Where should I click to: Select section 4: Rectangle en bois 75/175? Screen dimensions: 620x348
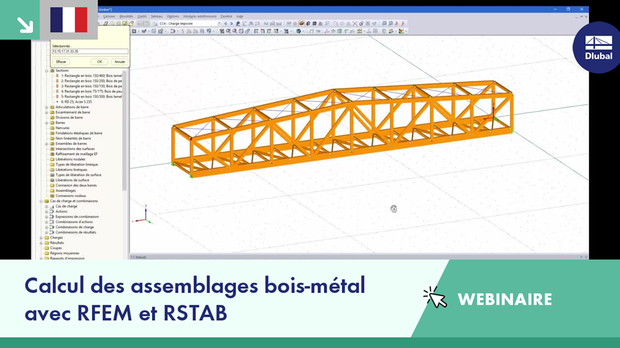pyautogui.click(x=91, y=91)
